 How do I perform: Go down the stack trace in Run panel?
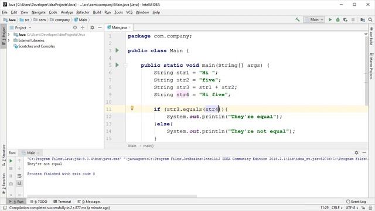tap(19, 168)
